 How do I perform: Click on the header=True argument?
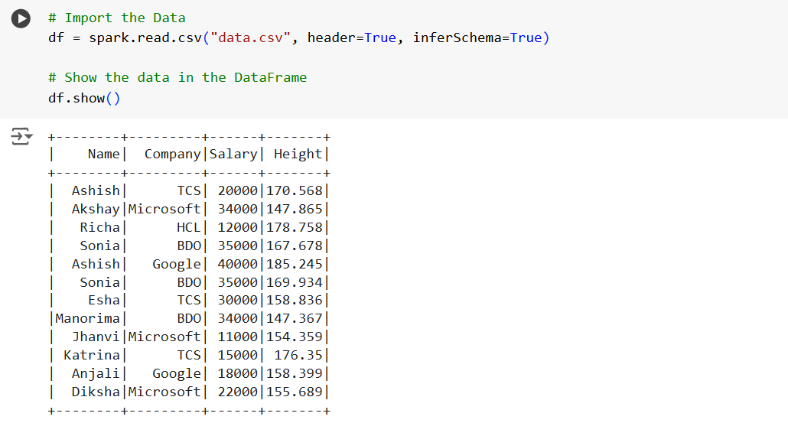pos(351,37)
